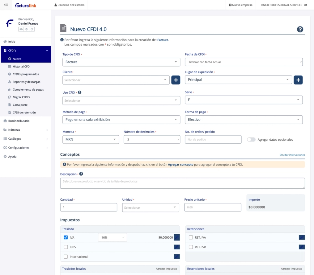The height and width of the screenshot is (275, 314).
Task: Open the Forma de pago dropdown
Action: click(244, 120)
